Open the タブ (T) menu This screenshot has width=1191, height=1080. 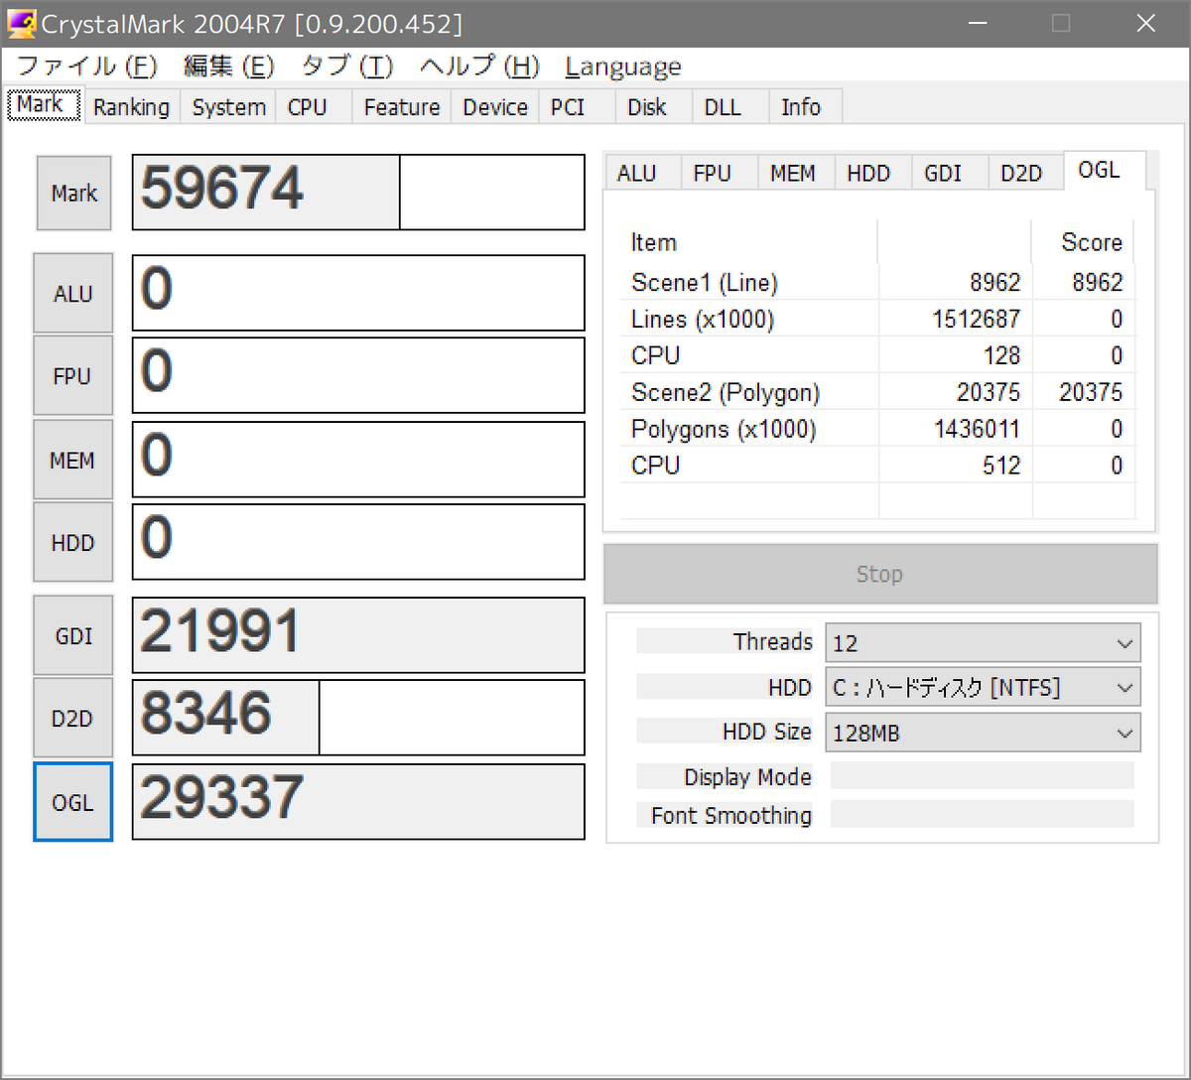tap(347, 67)
